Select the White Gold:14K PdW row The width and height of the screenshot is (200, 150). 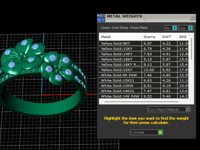[144, 96]
